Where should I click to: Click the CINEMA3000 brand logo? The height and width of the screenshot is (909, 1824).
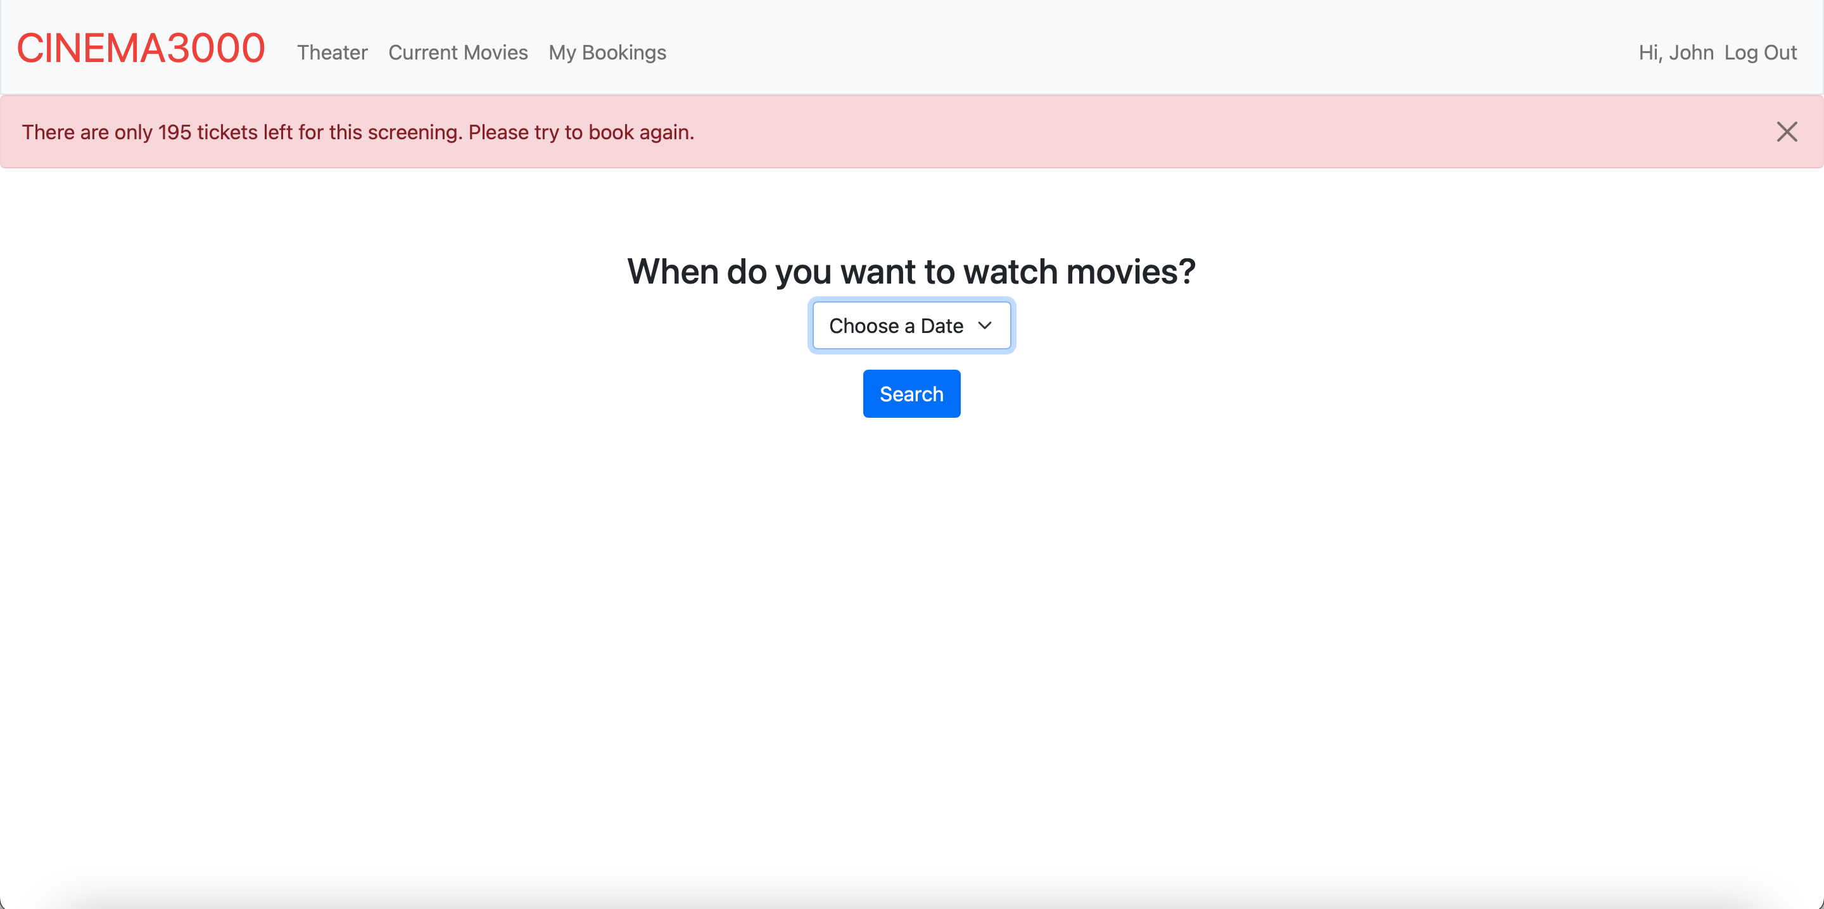(x=141, y=49)
